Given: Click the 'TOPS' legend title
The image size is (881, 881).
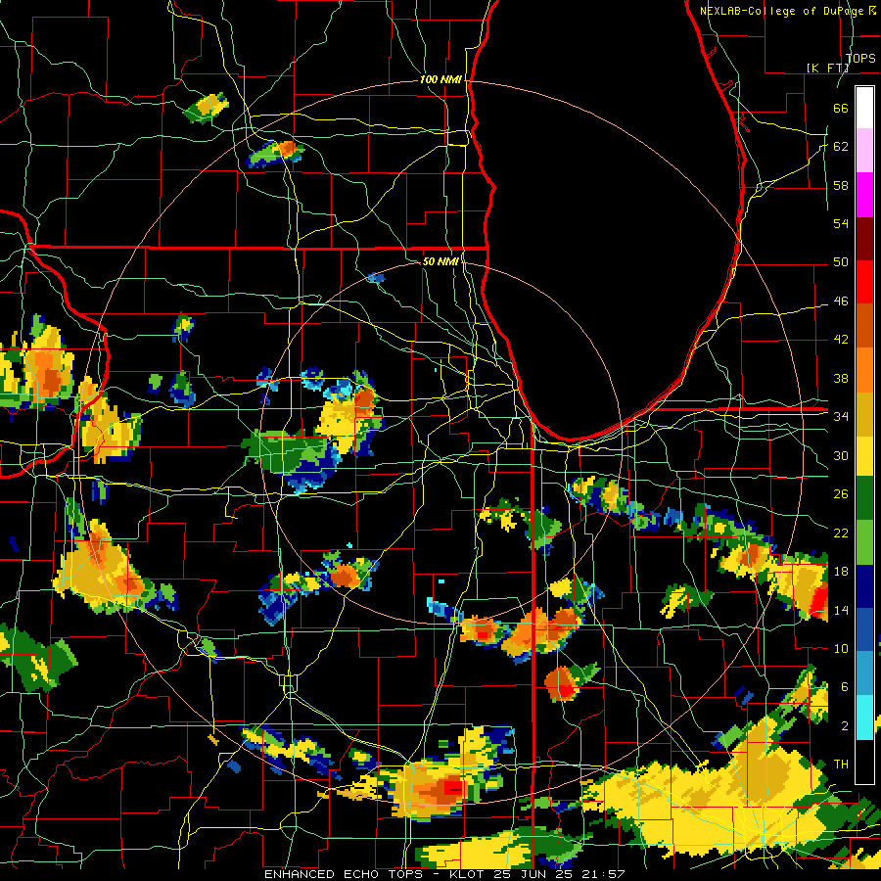Looking at the screenshot, I should 860,59.
